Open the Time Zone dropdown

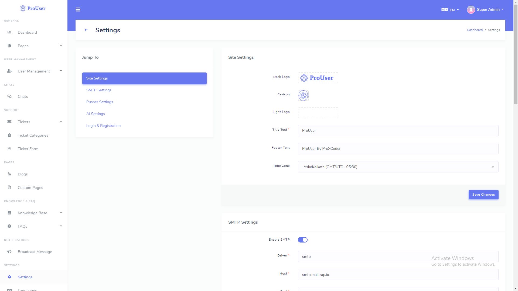(398, 167)
